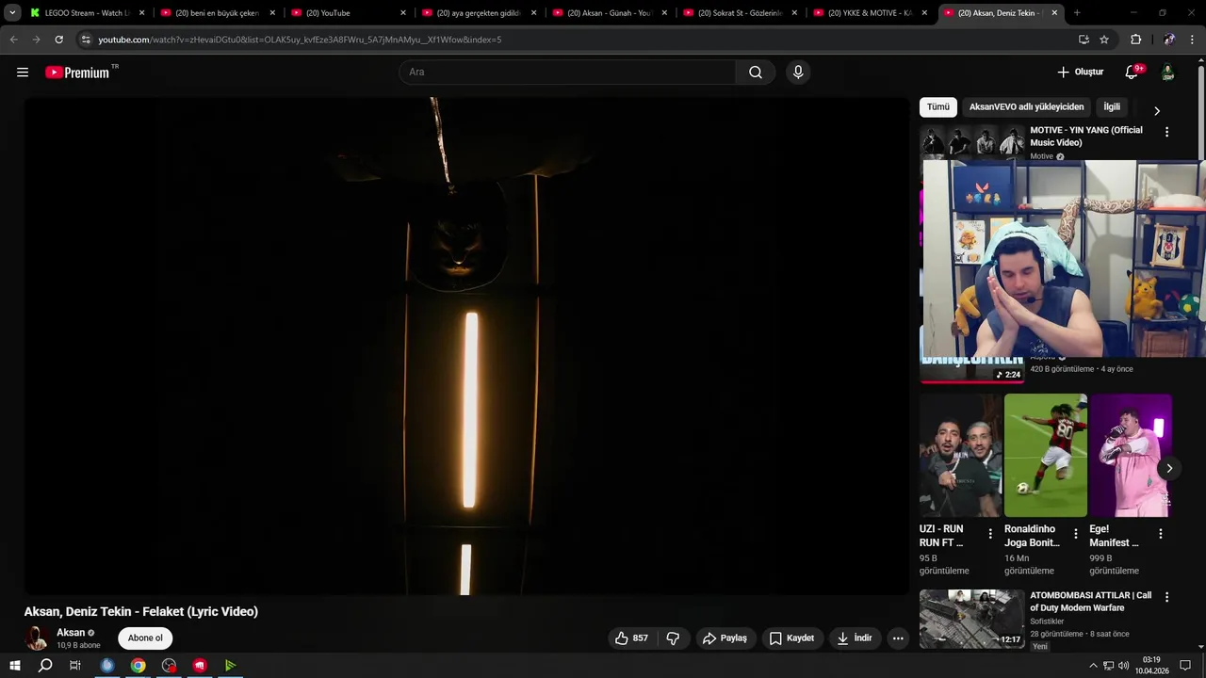Open Windows notification center
This screenshot has height=678, width=1206.
[1185, 666]
